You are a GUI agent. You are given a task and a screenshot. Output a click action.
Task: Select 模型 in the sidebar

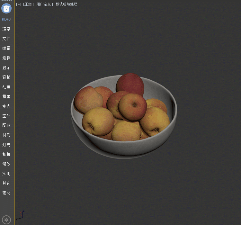click(6, 96)
